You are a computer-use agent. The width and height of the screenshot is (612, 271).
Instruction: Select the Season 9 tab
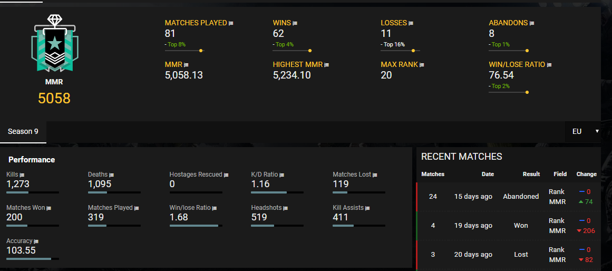[23, 132]
